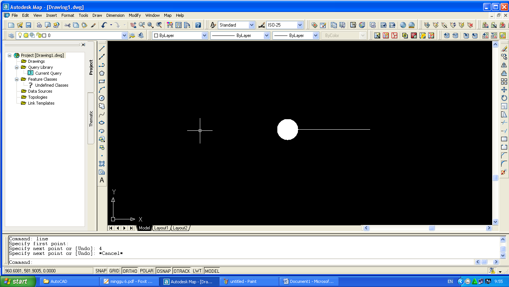This screenshot has width=509, height=287.
Task: Toggle LWT lineweight display
Action: [x=197, y=271]
